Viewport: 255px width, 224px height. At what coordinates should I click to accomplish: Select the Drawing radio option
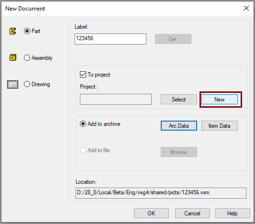[x=27, y=84]
